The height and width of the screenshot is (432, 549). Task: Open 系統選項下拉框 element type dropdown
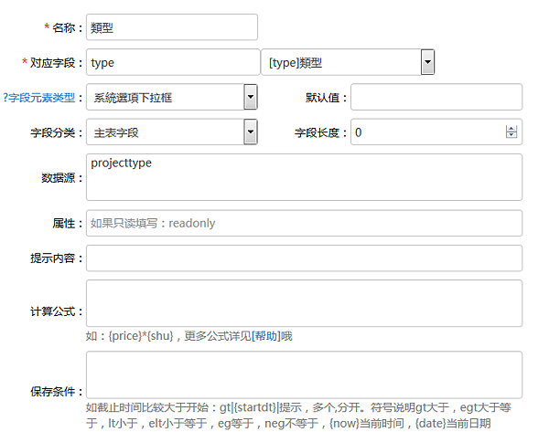[x=172, y=97]
